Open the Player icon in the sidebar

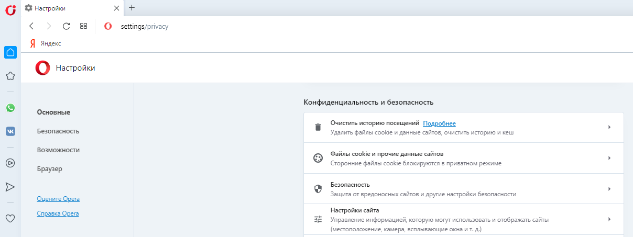click(x=10, y=163)
